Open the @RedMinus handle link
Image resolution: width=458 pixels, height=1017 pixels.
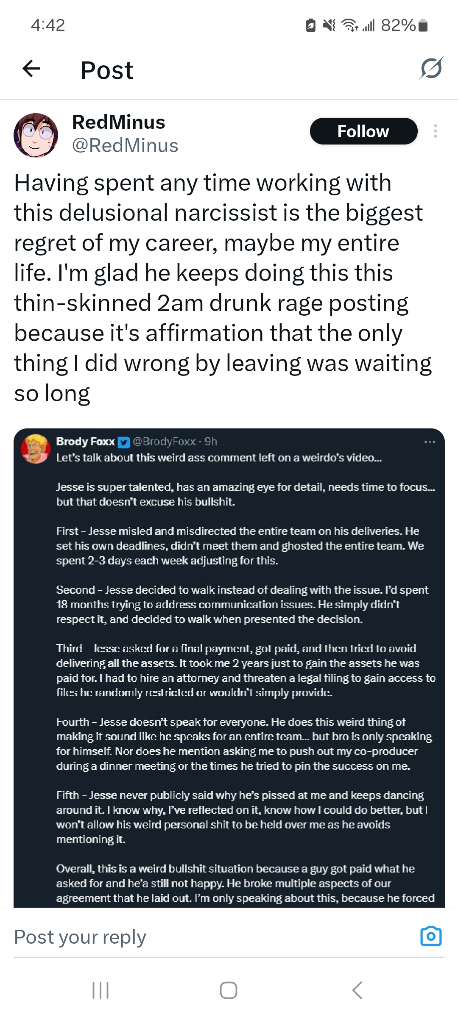click(x=125, y=146)
